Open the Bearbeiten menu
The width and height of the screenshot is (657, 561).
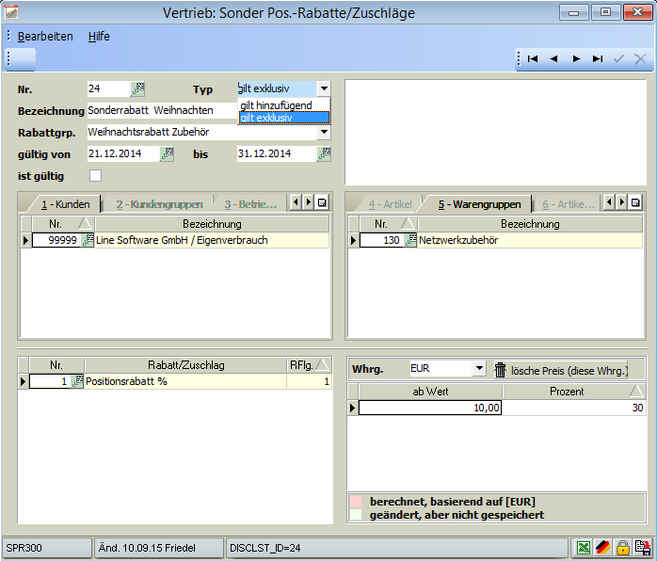point(45,37)
